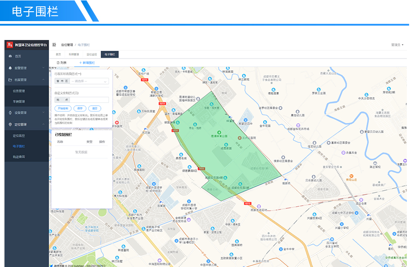This screenshot has height=267, width=410.
Task: Click the 犀浦体育公园 green park marker
Action: (219, 133)
